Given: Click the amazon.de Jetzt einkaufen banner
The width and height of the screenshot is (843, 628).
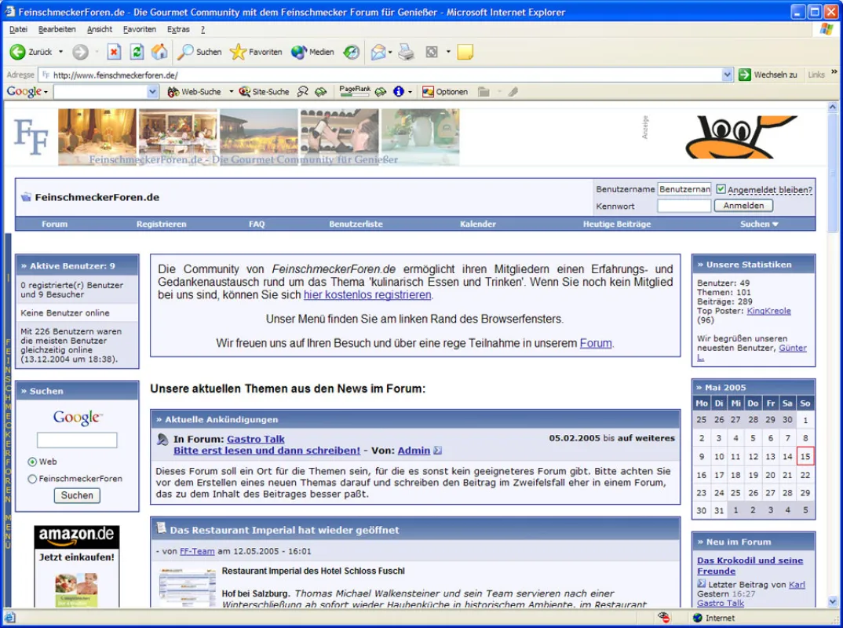Looking at the screenshot, I should click(x=77, y=566).
